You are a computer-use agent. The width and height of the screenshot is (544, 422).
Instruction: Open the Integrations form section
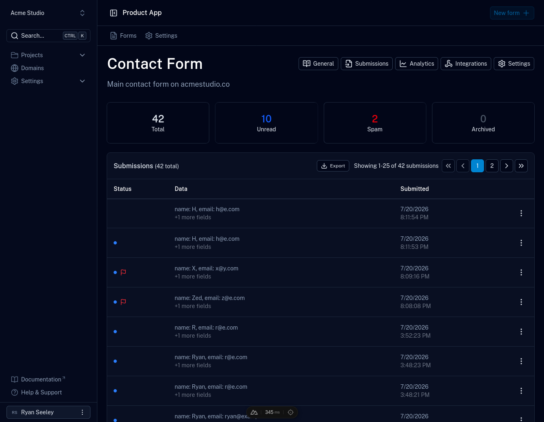tap(466, 64)
